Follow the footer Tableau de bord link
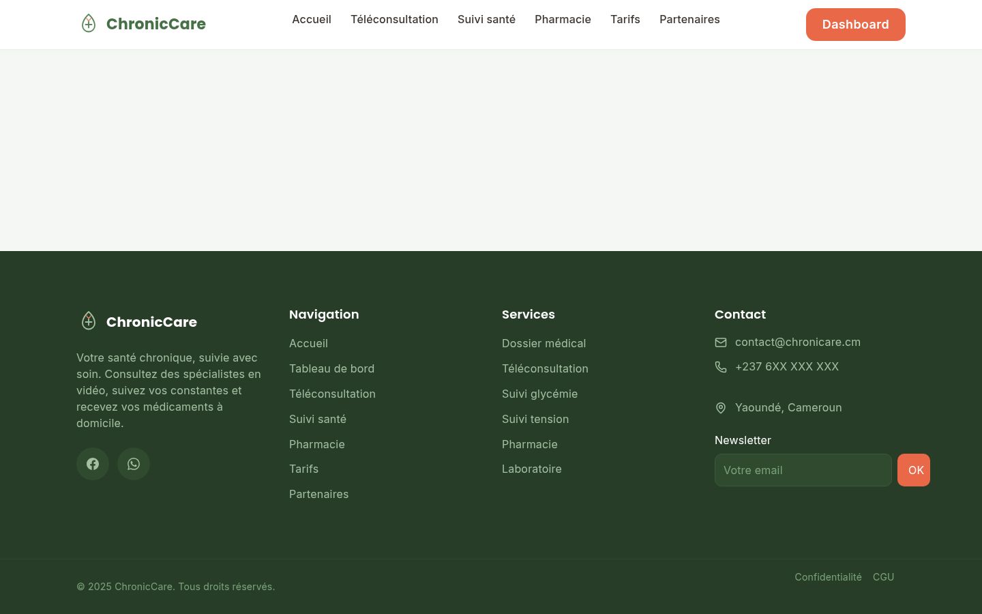 [x=331, y=369]
